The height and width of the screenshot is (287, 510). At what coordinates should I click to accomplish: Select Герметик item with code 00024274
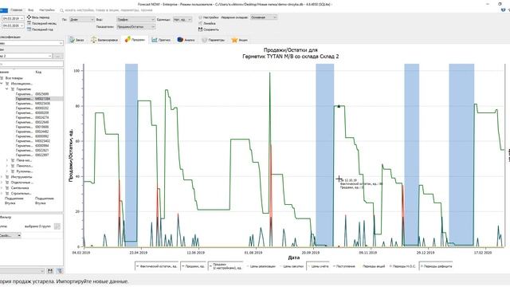click(x=33, y=117)
